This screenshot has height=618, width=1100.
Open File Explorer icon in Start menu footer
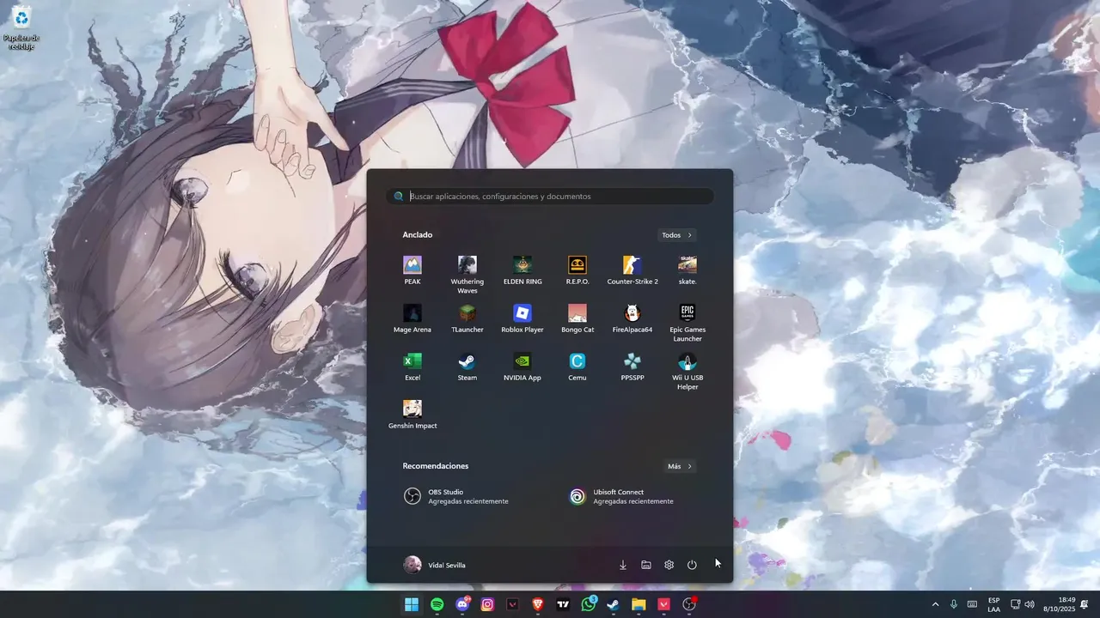pos(646,565)
